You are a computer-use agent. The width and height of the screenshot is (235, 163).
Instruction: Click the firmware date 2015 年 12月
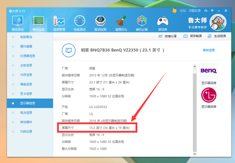[x=98, y=75]
